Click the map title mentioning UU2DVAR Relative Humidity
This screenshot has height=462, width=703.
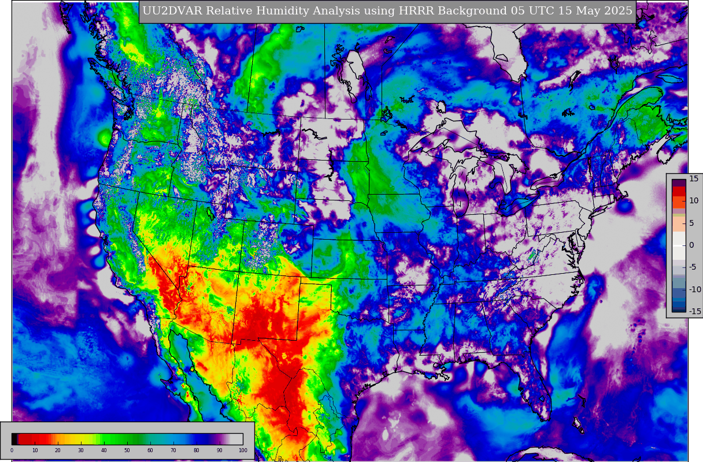[x=387, y=12]
